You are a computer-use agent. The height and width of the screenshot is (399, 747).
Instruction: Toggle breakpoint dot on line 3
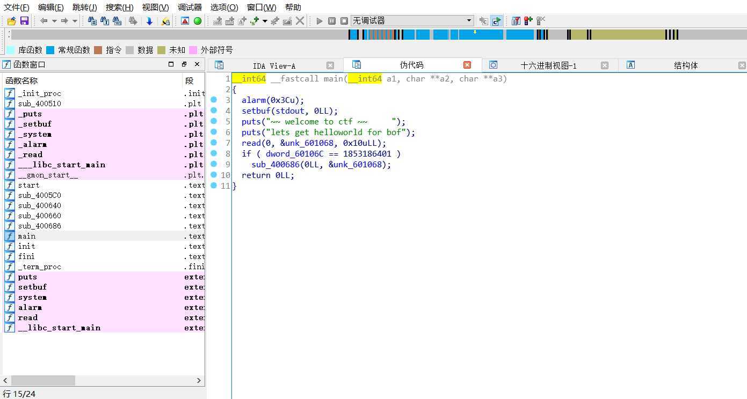click(214, 100)
